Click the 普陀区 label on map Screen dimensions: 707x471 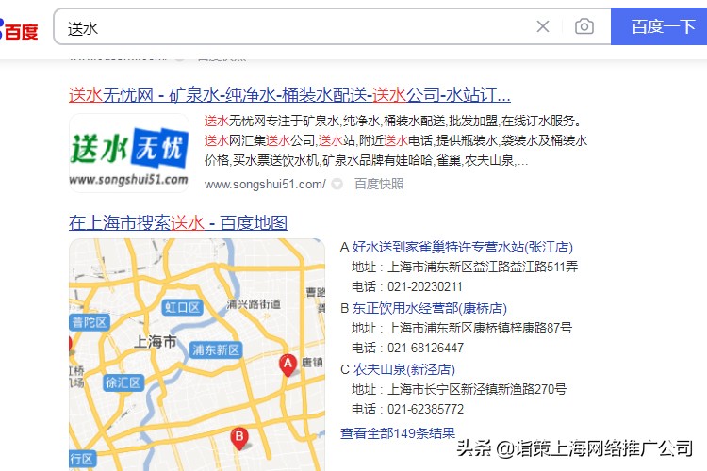point(90,322)
